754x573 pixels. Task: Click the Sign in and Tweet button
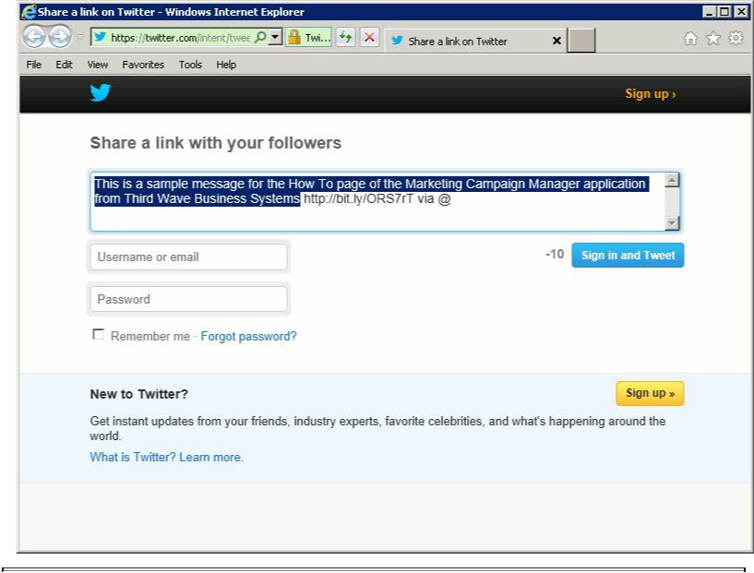tap(628, 256)
